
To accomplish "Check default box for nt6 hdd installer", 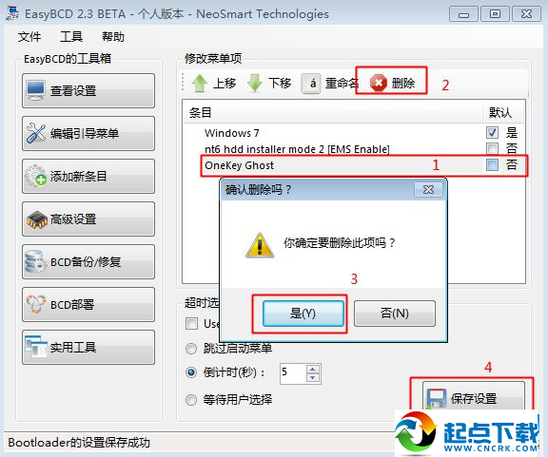I will pyautogui.click(x=492, y=149).
